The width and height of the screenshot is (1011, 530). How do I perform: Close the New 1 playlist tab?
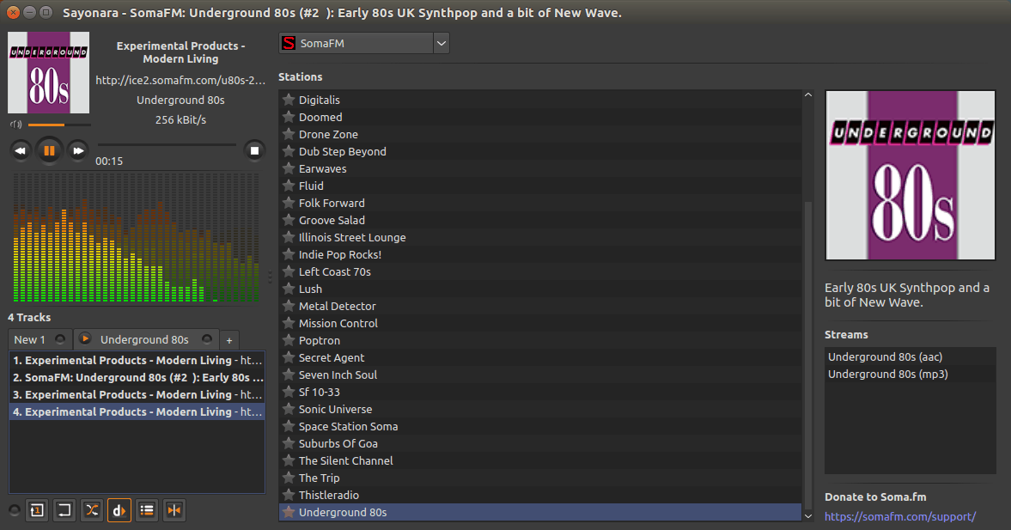60,339
